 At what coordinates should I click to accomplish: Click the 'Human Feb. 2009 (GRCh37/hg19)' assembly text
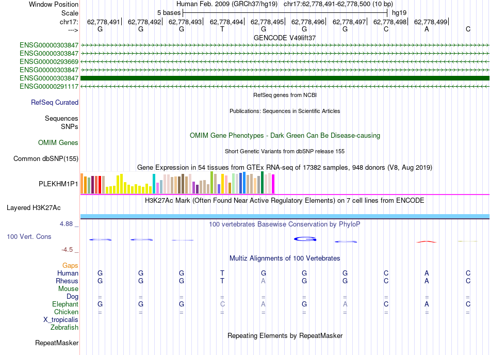click(x=227, y=4)
